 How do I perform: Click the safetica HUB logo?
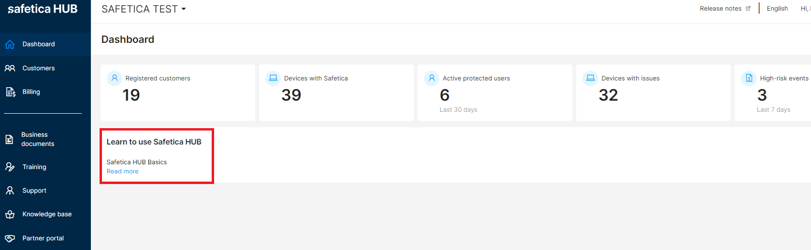43,9
